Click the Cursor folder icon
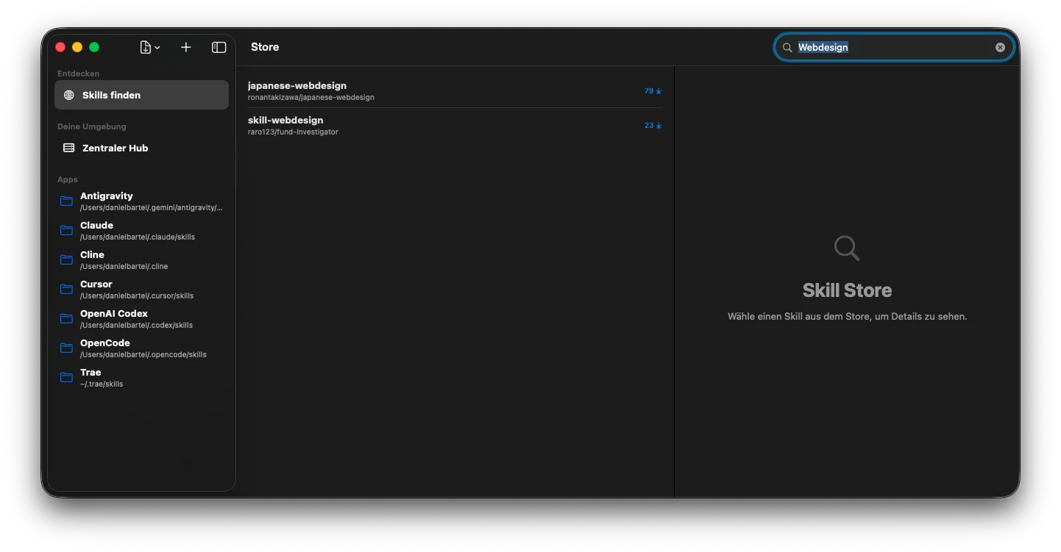 pos(66,289)
